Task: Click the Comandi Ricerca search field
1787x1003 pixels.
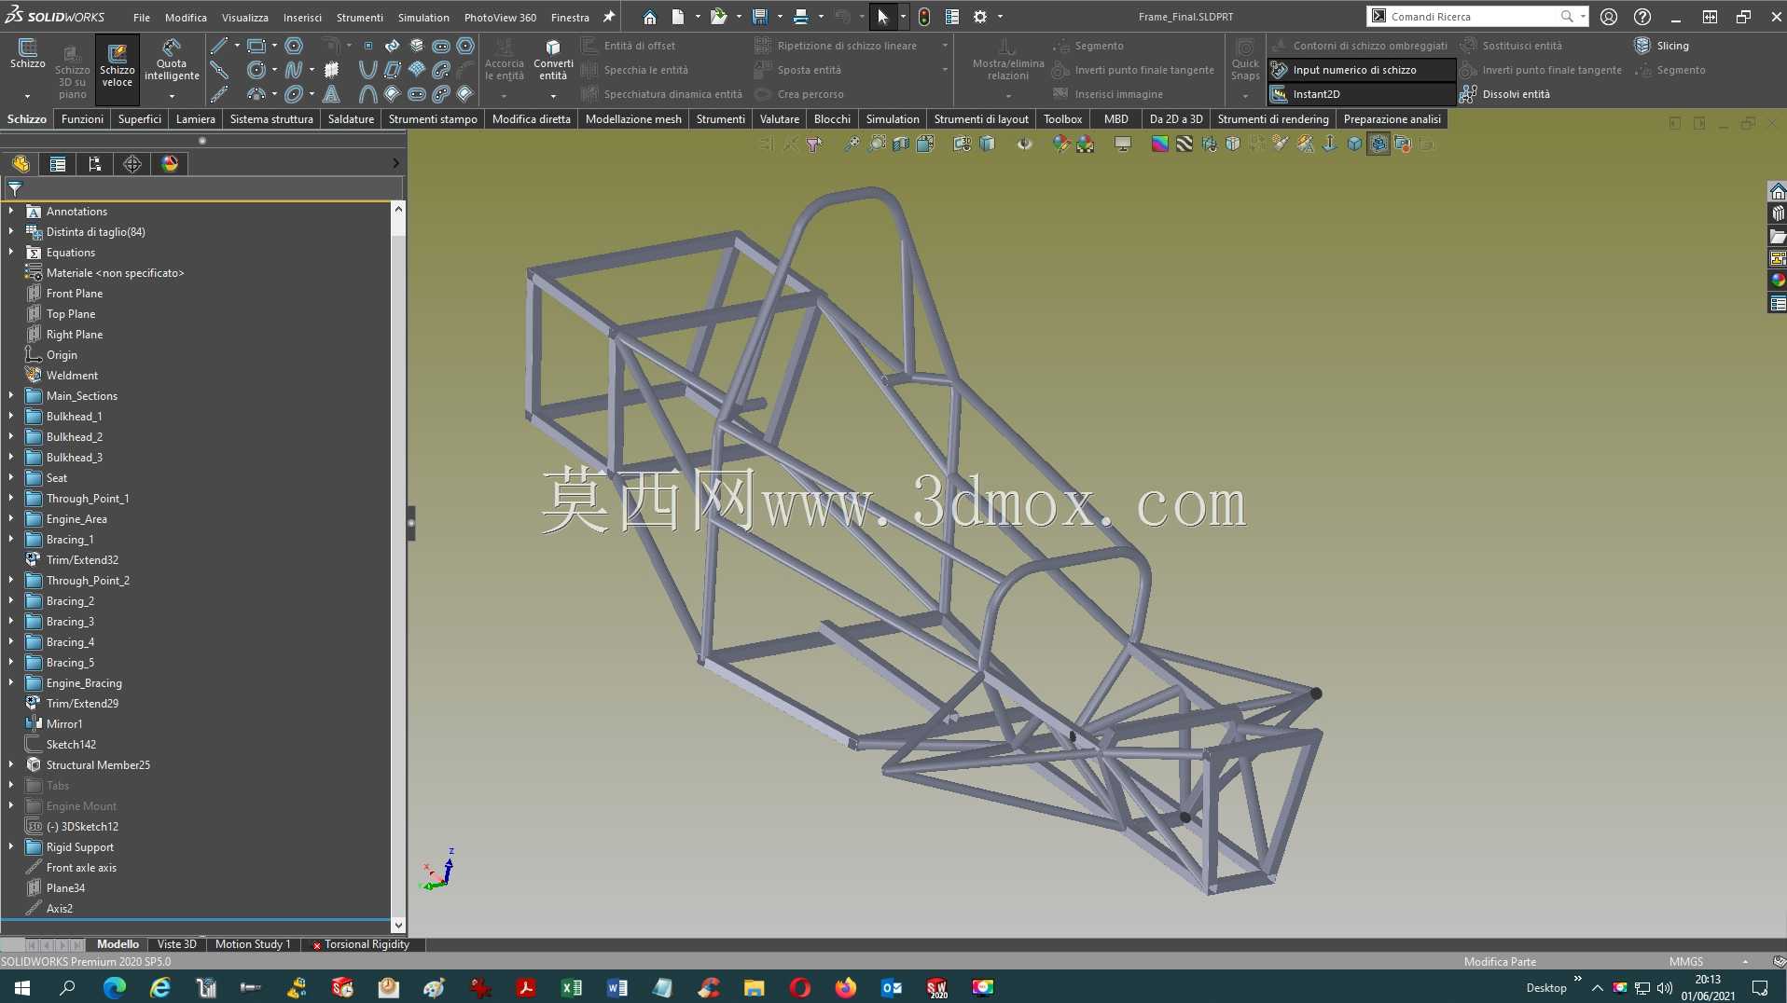Action: point(1474,17)
